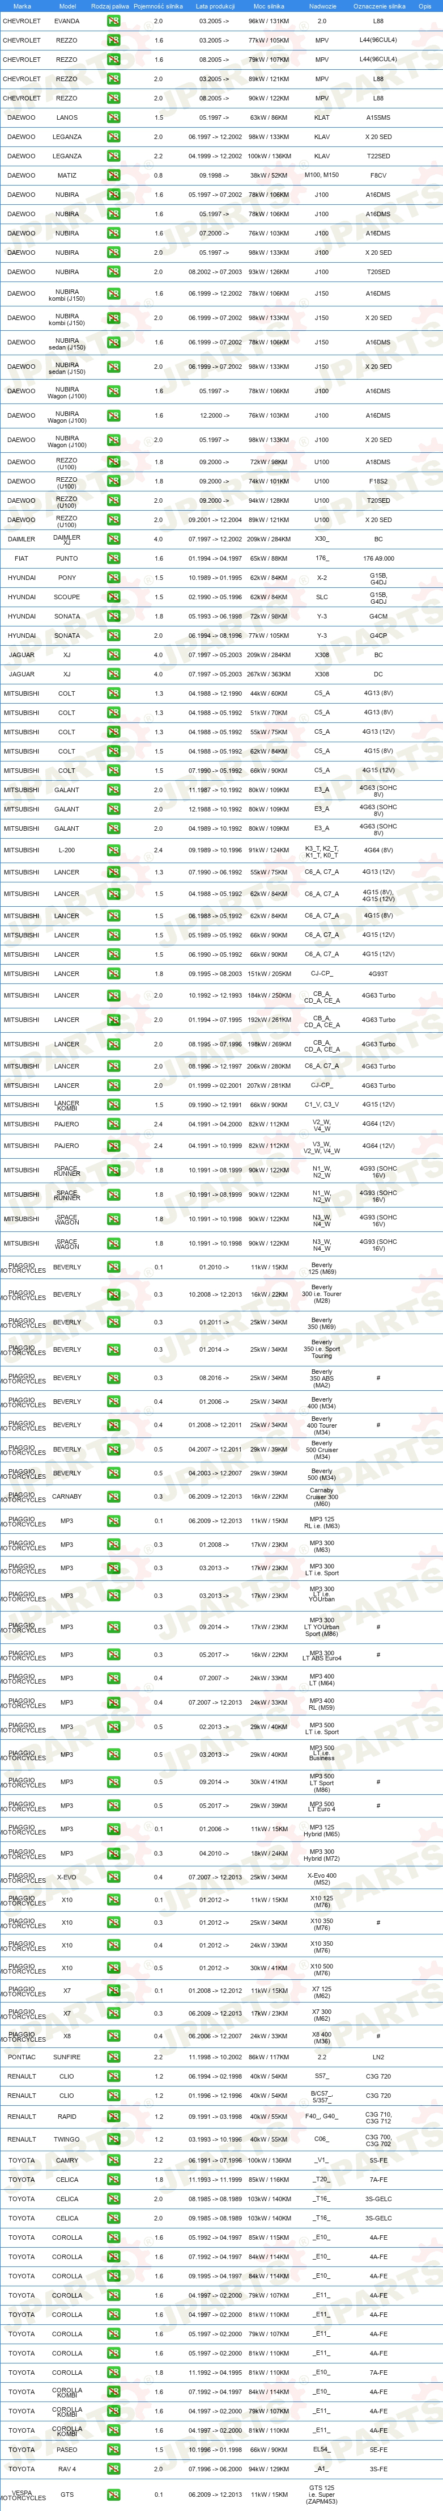Click fuel icon in Vespa GTS row
443x2511 pixels.
click(x=113, y=2496)
